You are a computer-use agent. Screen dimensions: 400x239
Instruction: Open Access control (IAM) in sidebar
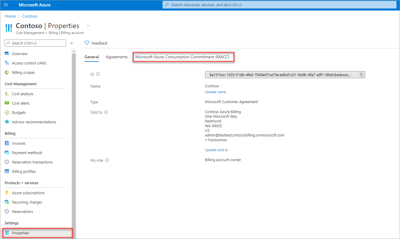(x=29, y=63)
